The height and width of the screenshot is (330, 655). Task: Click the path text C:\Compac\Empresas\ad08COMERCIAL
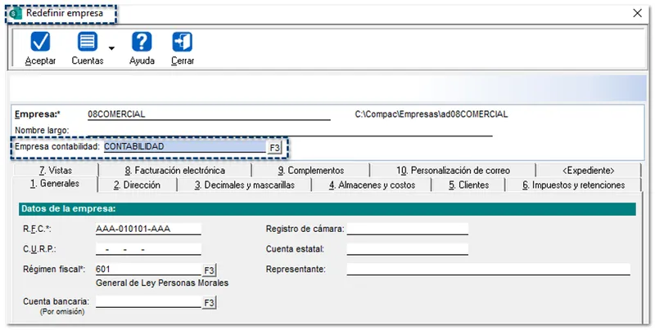tap(431, 114)
